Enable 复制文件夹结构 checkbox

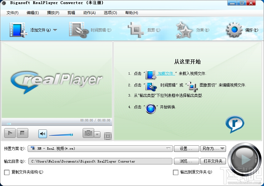(x=7, y=172)
